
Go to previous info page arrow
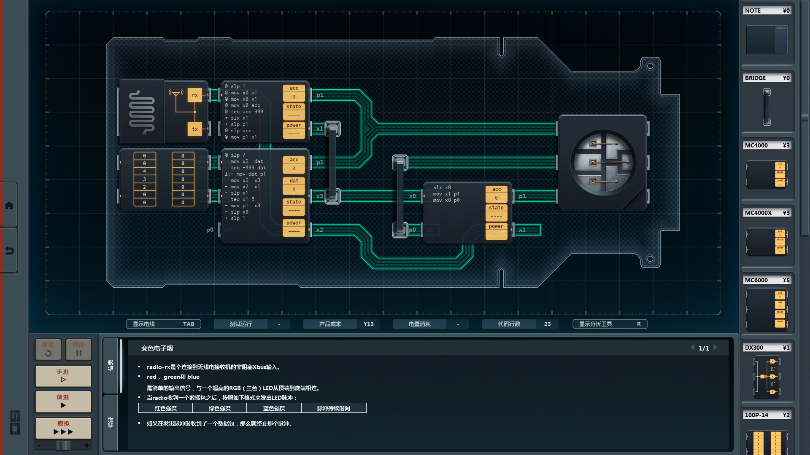(x=692, y=348)
